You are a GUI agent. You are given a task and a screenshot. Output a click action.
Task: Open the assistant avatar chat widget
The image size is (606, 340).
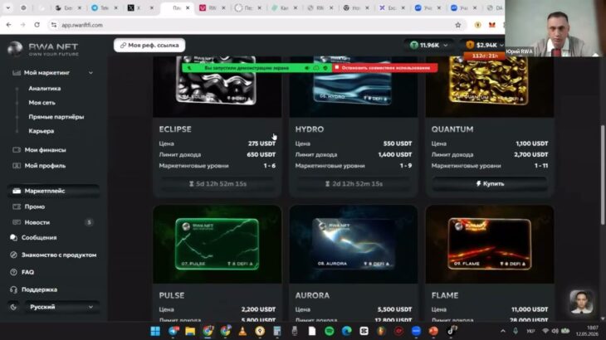pyautogui.click(x=581, y=302)
